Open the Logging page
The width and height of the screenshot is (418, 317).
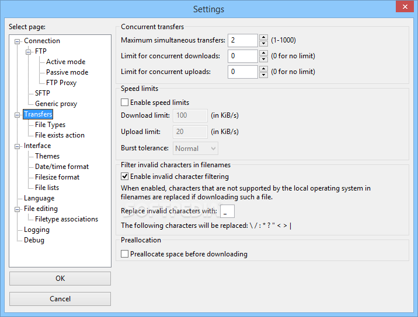[37, 230]
